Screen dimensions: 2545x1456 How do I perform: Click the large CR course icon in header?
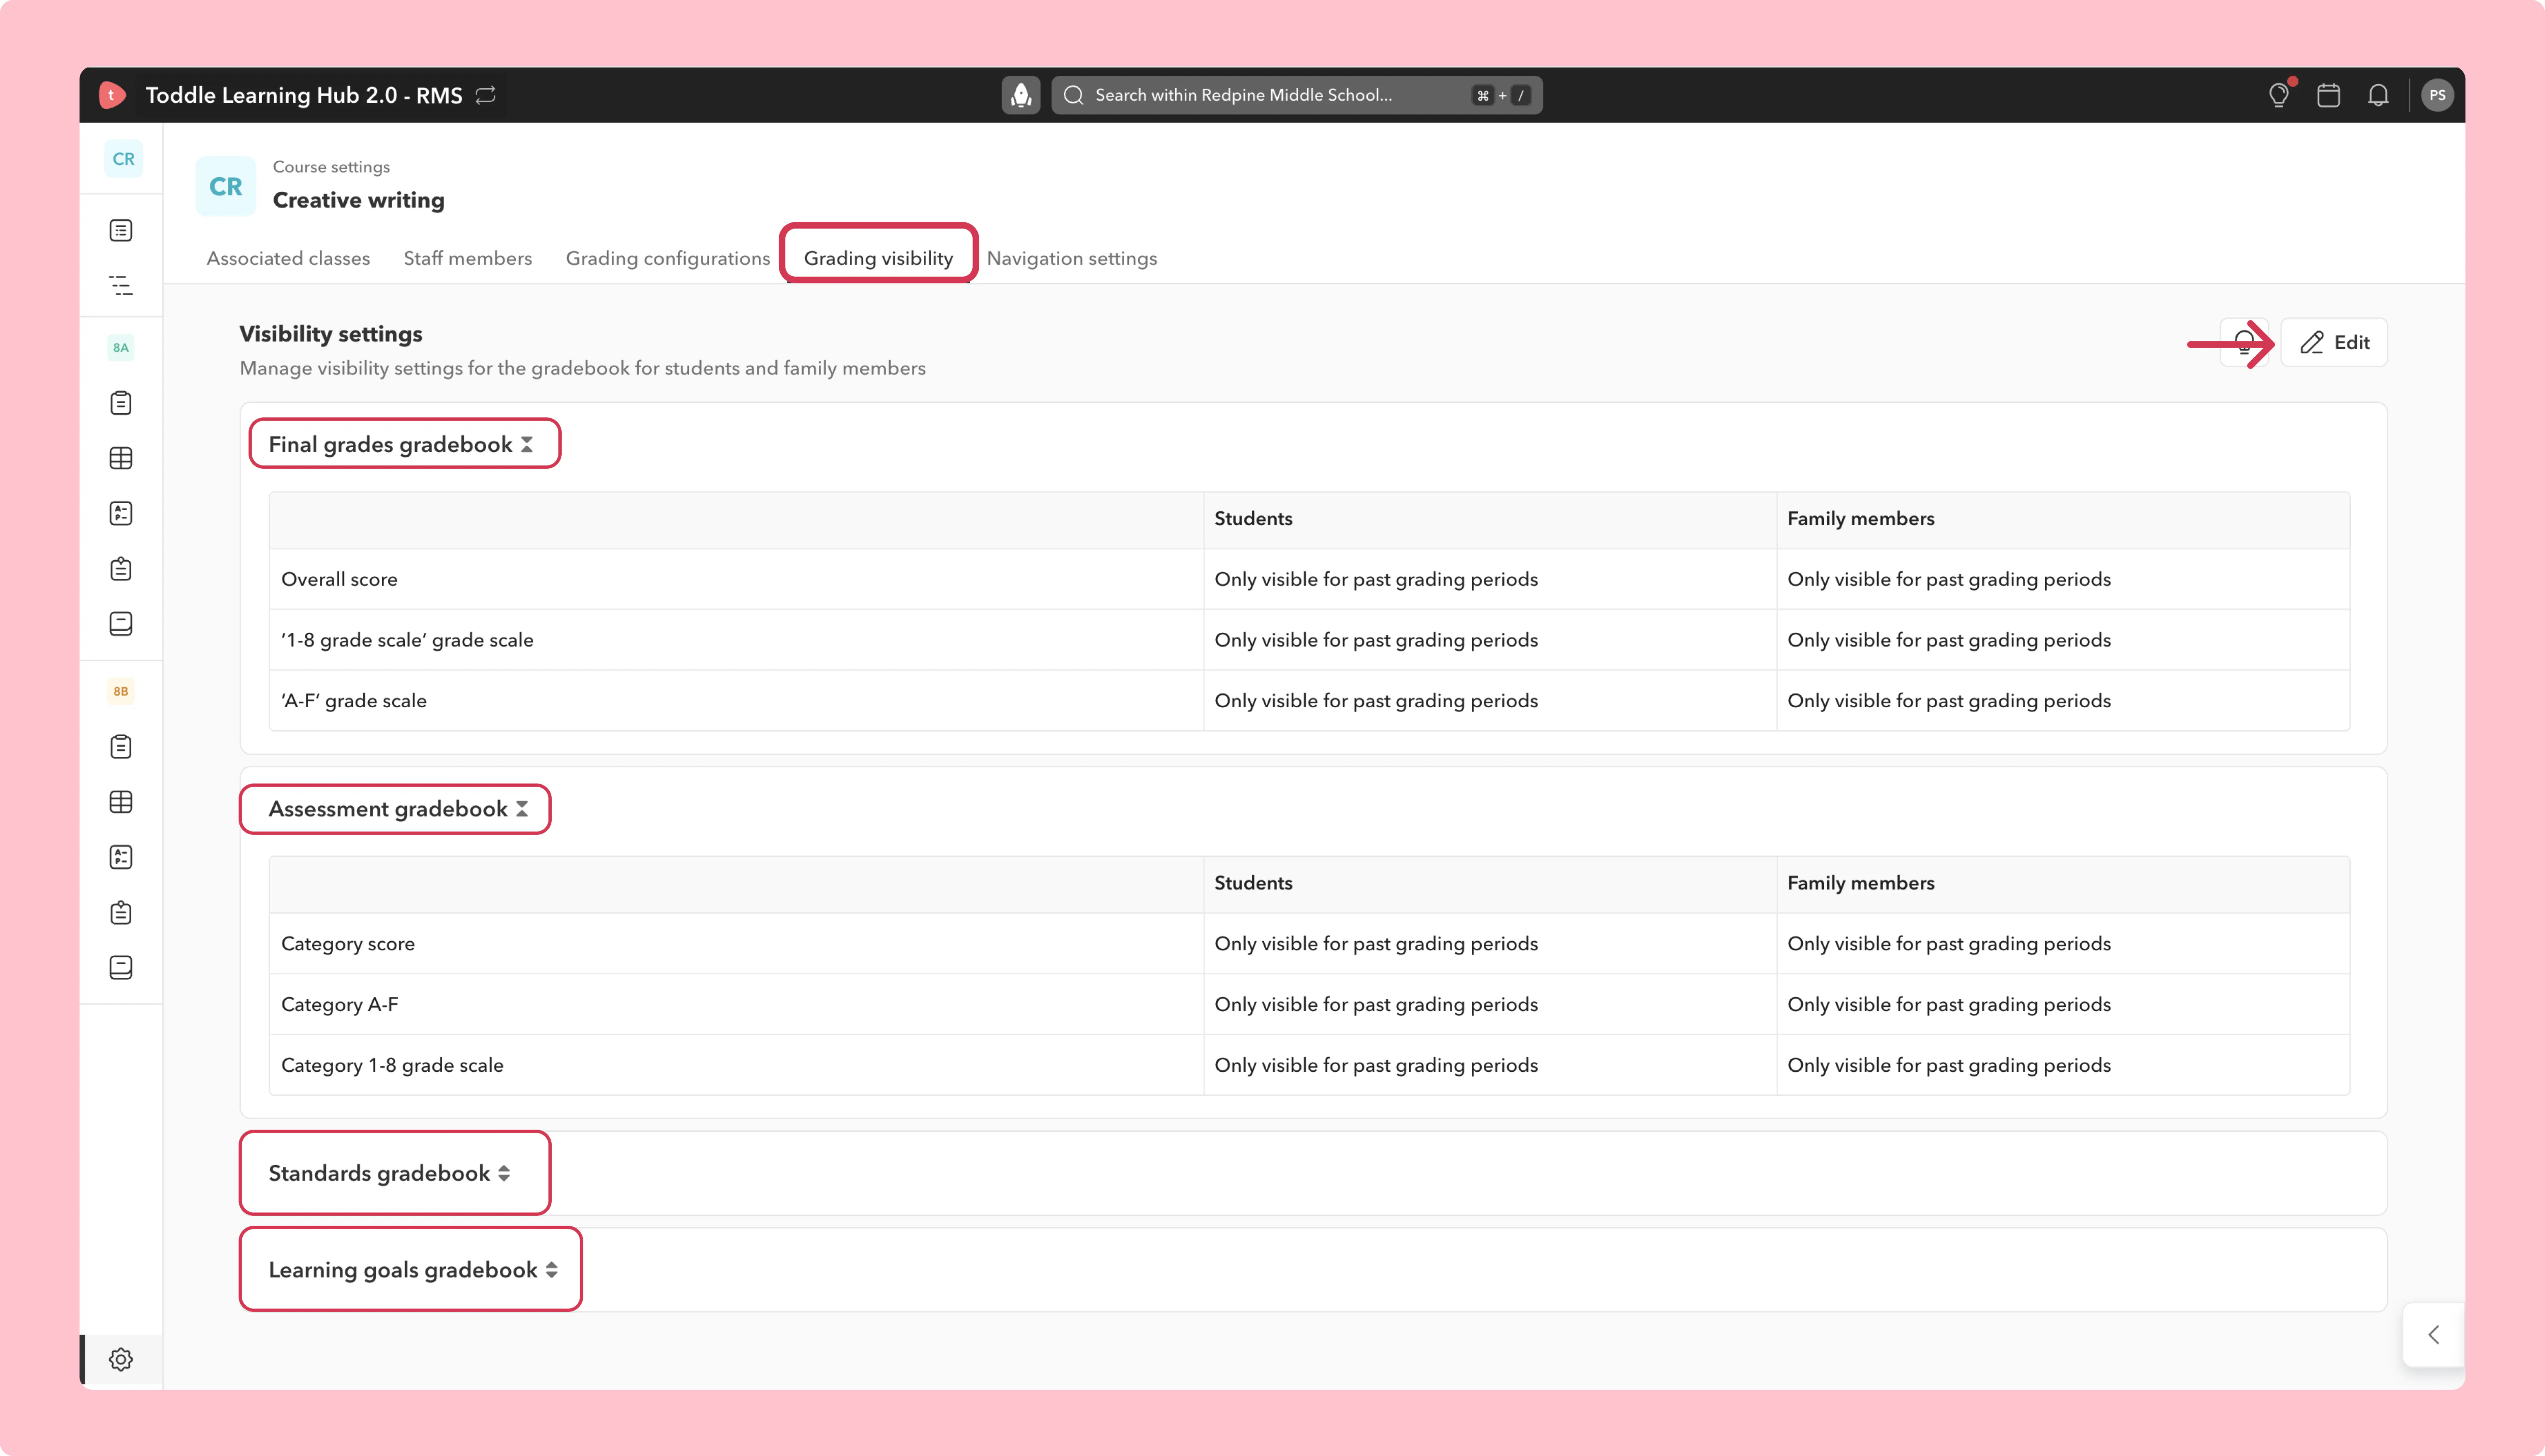coord(226,186)
